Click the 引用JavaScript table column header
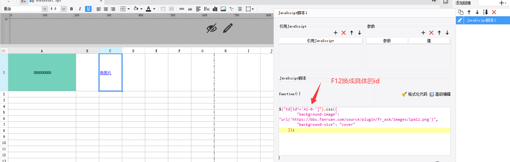The width and height of the screenshot is (510, 162). (321, 41)
